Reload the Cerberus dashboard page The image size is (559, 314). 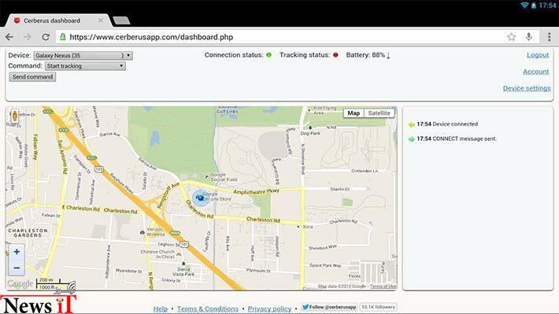pos(46,37)
